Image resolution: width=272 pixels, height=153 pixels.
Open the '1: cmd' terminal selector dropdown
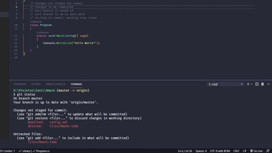pyautogui.click(x=225, y=84)
